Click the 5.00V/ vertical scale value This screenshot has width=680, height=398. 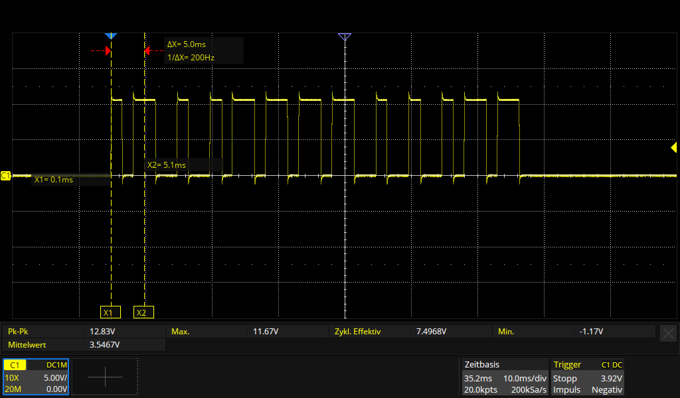[55, 377]
